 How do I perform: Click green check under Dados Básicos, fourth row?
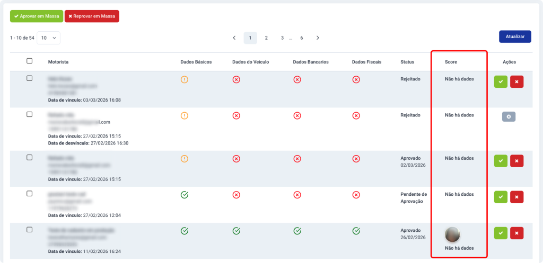point(185,195)
